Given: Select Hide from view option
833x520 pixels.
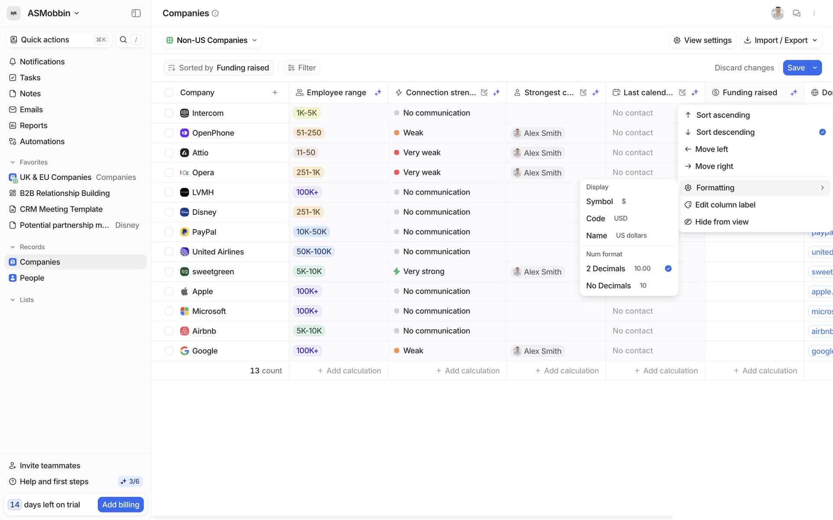Looking at the screenshot, I should click(755, 222).
